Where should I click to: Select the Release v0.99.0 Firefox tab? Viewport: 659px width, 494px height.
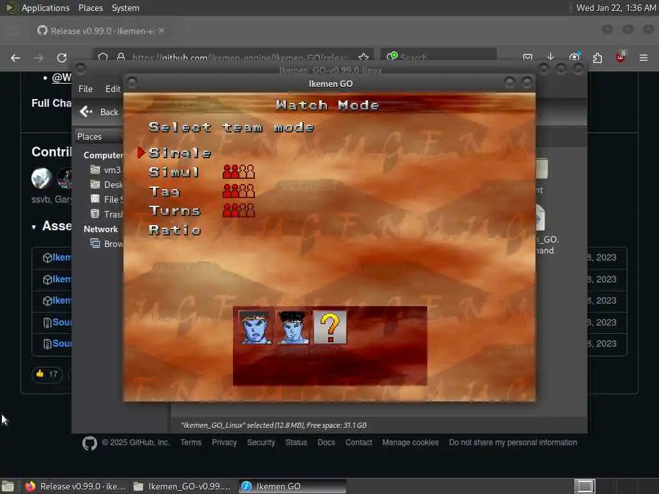click(101, 31)
